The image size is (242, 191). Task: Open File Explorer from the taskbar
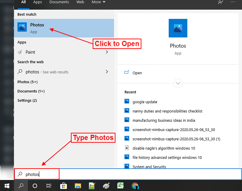click(x=78, y=186)
